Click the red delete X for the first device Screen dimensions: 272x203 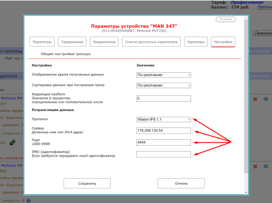[x=255, y=99]
